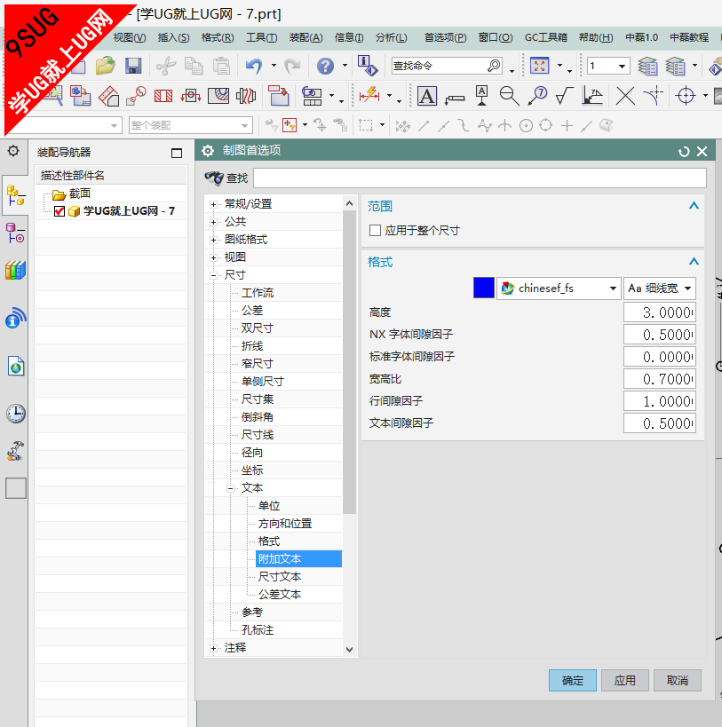Click the Undo arrow icon
The width and height of the screenshot is (722, 727).
point(254,66)
